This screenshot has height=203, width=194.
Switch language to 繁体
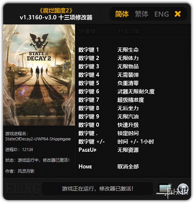click(x=142, y=14)
